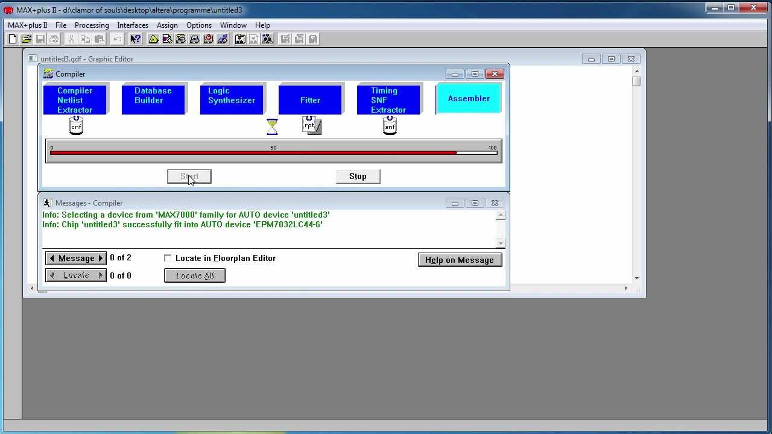Click the Print icon in toolbar
Screen dimensions: 772x434
(x=54, y=39)
